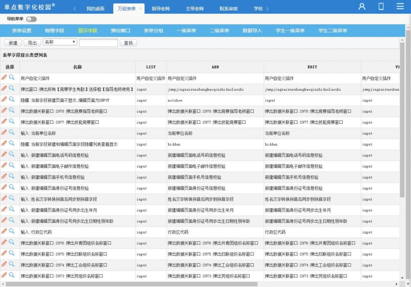Edit pencil for 新建编辑页面电子邮件信息校验 row
The image size is (411, 287).
point(4,165)
